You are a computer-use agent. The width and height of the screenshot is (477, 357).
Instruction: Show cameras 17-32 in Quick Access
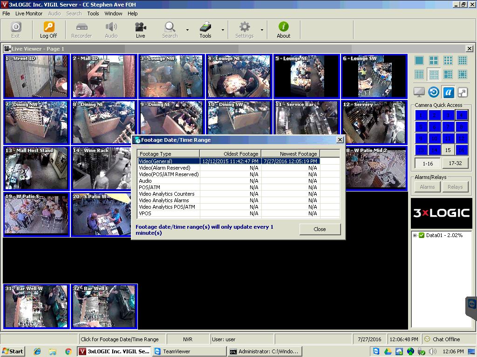pos(455,164)
